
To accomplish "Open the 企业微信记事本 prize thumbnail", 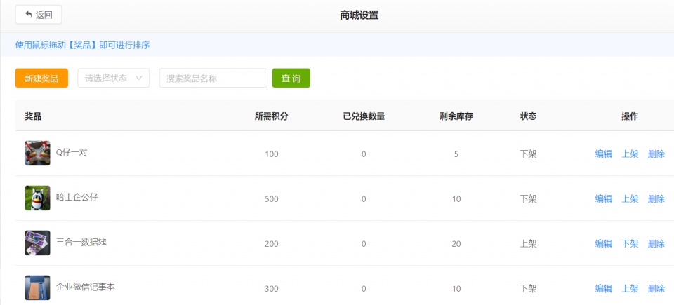I will click(37, 287).
